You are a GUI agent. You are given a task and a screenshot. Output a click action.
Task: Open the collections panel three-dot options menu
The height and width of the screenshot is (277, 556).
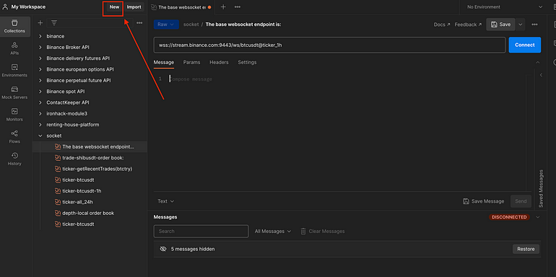[x=139, y=22]
